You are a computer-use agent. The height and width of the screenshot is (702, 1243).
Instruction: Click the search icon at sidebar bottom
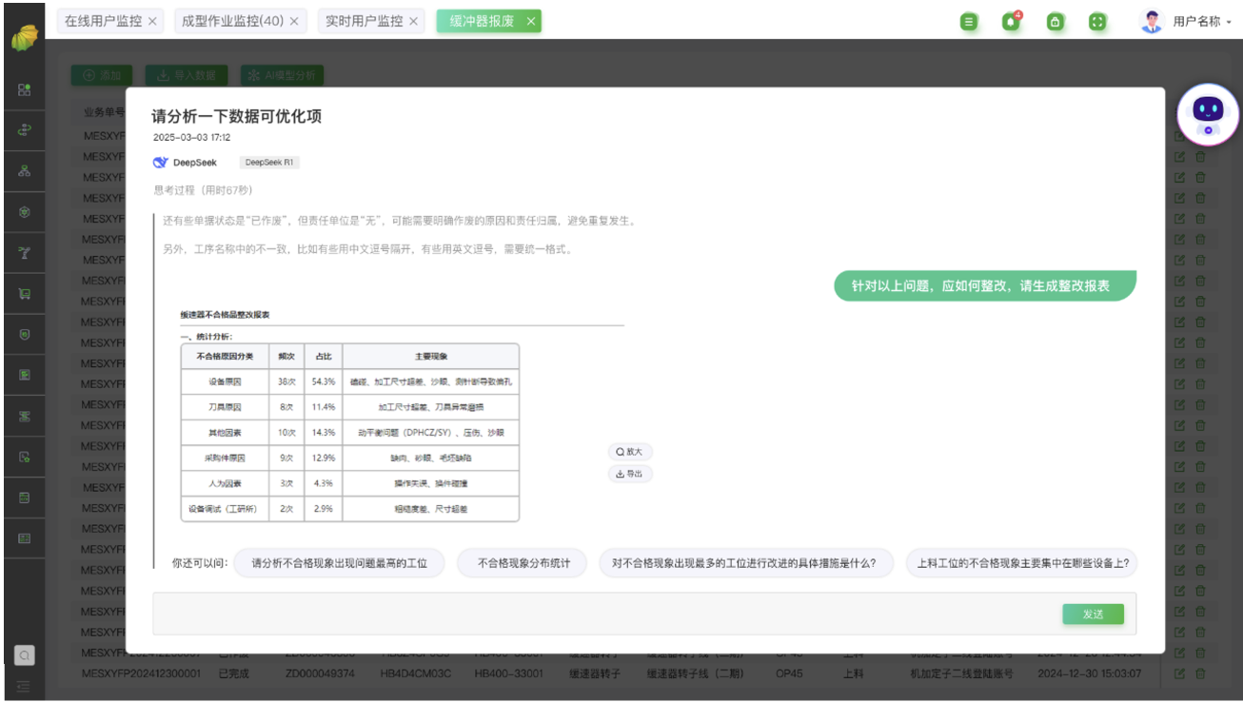(x=25, y=654)
